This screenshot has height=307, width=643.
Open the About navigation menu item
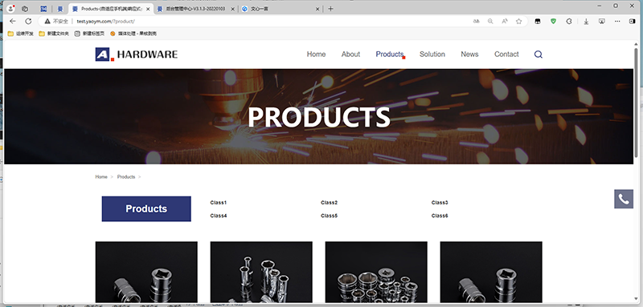(x=350, y=55)
